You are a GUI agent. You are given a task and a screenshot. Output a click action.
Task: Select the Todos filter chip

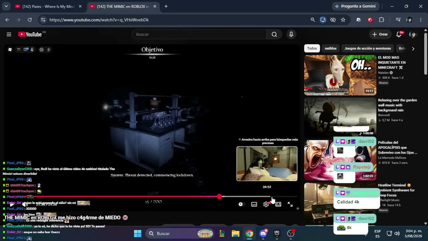312,49
